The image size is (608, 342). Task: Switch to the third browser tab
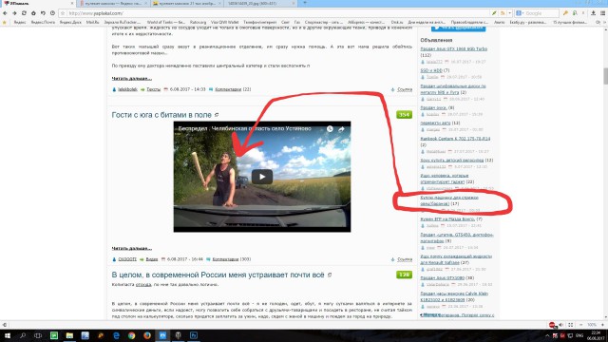click(187, 4)
